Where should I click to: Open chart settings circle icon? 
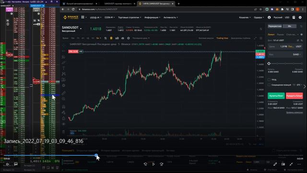(x=129, y=38)
